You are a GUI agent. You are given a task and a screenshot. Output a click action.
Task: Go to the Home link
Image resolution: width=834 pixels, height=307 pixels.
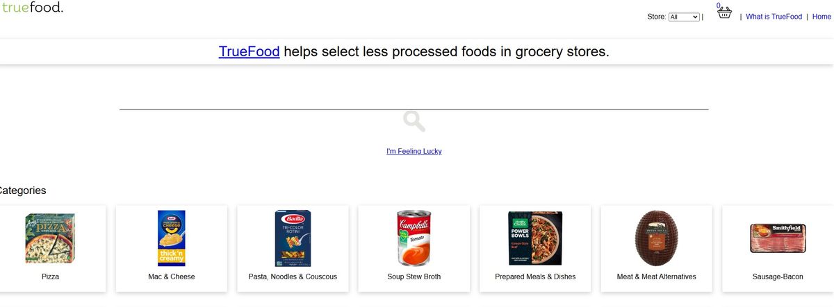pyautogui.click(x=821, y=17)
